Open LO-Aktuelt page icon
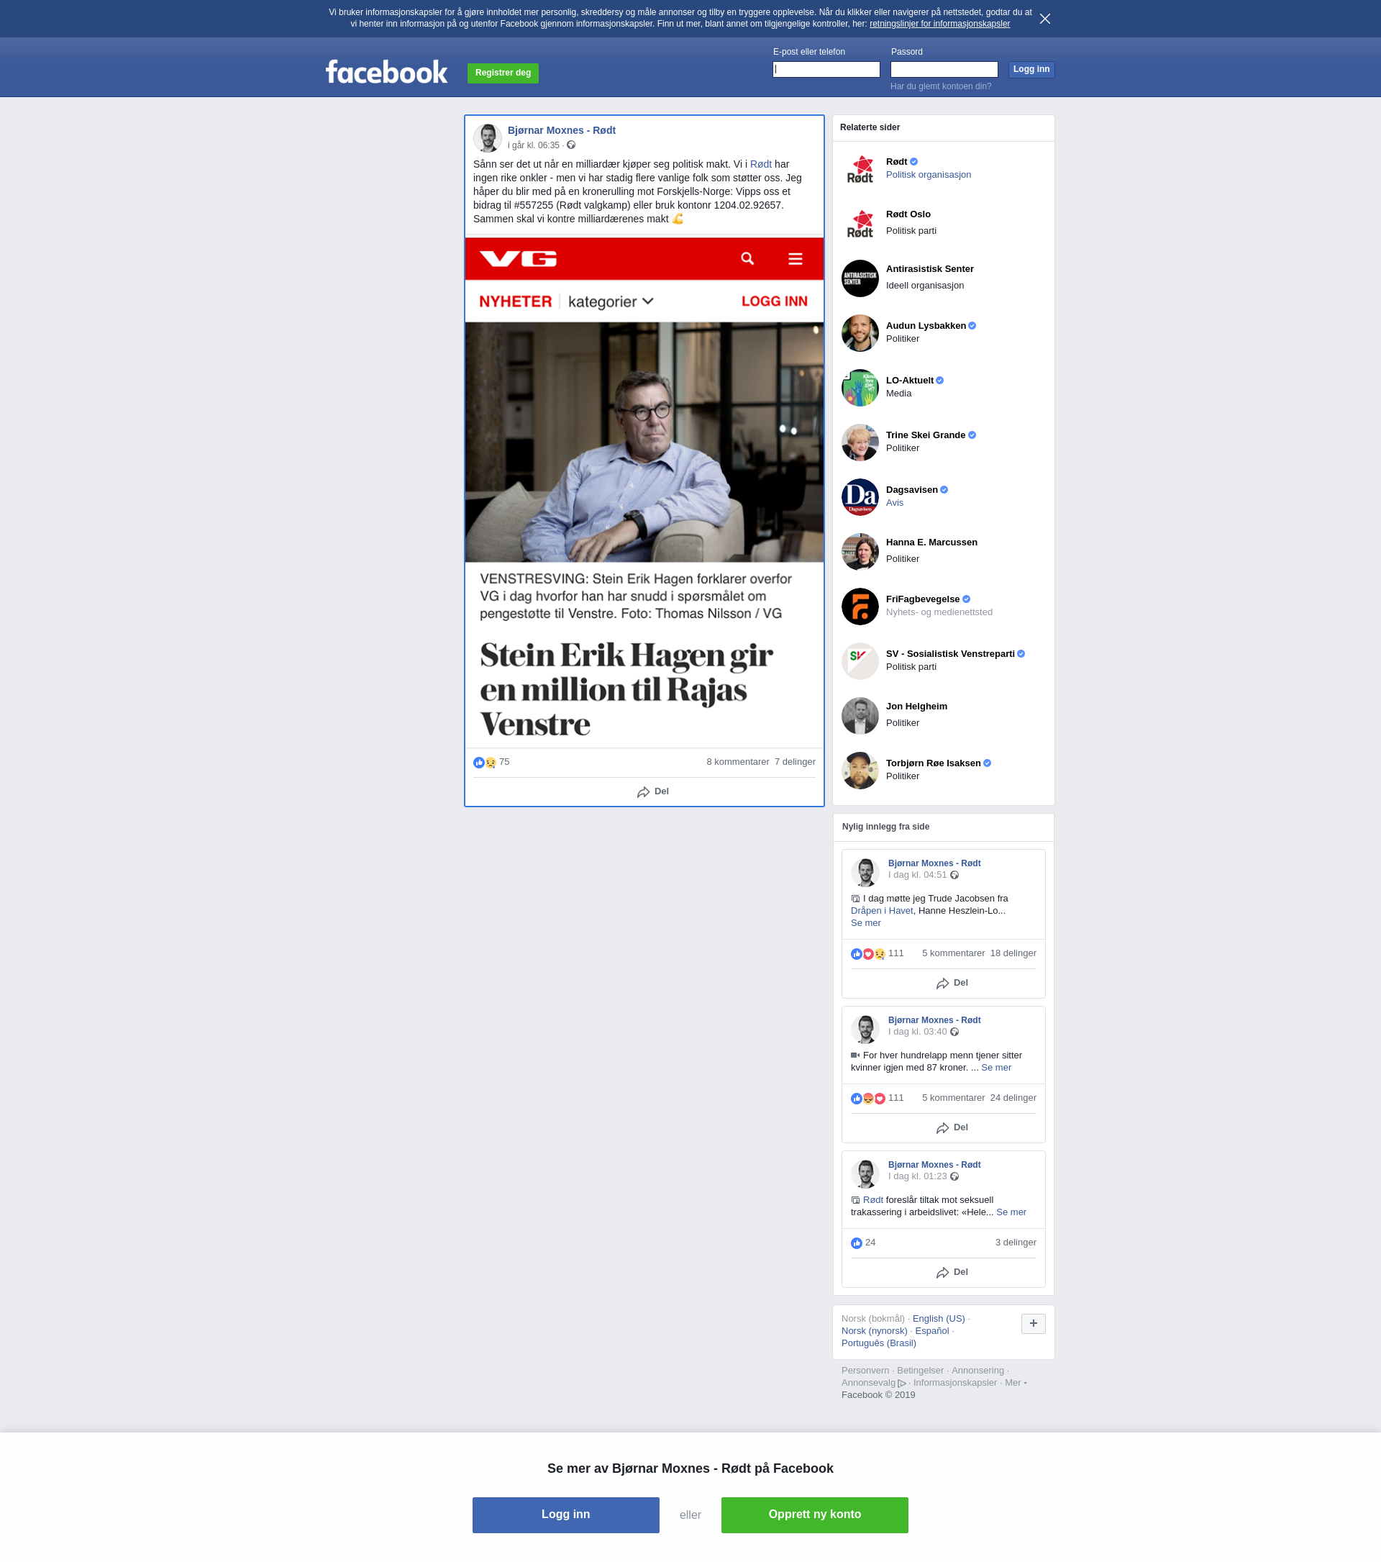This screenshot has height=1562, width=1381. point(860,389)
